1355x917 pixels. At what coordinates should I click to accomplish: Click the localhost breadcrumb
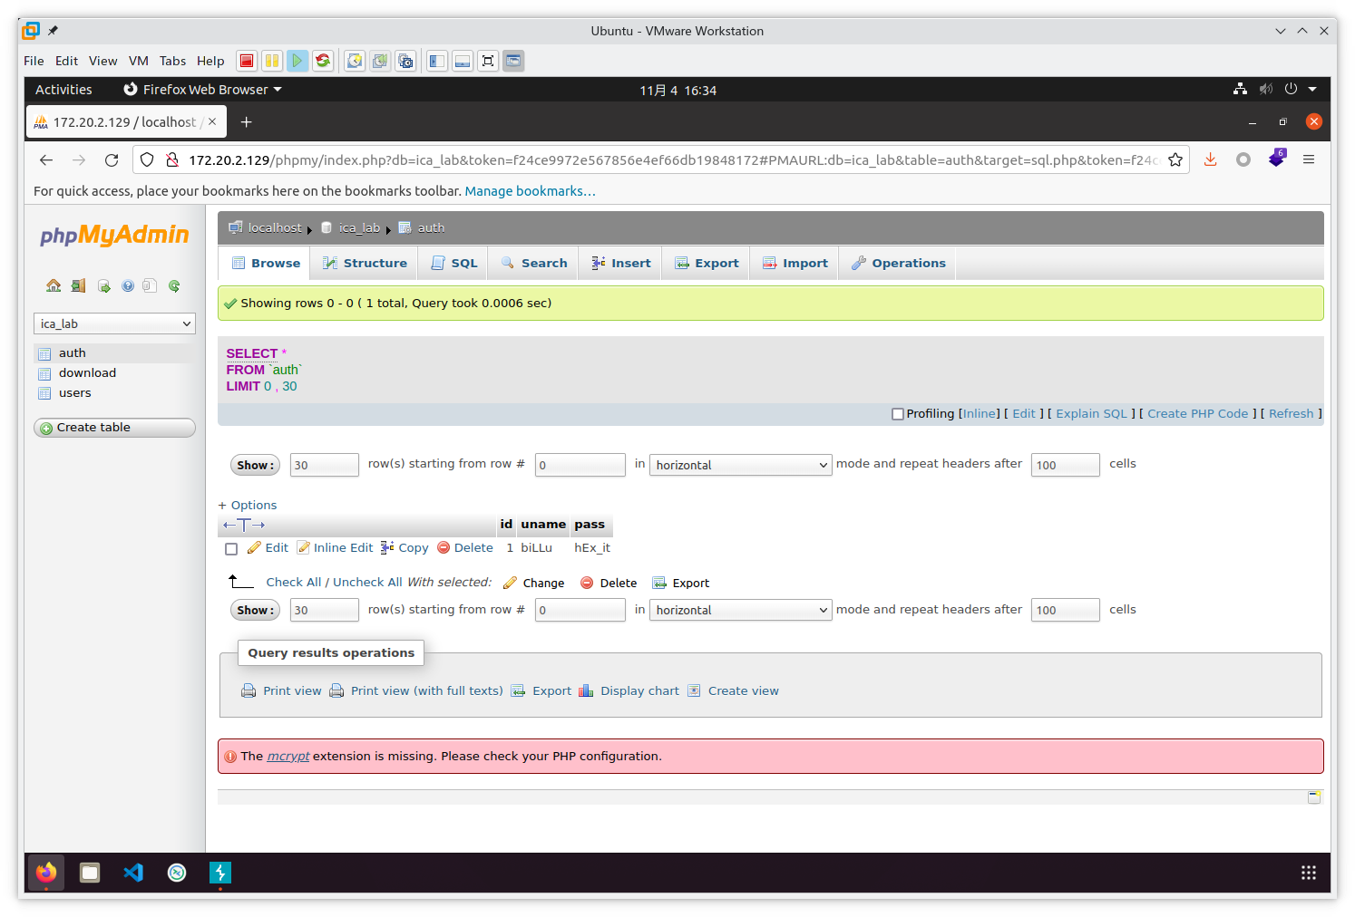click(275, 227)
